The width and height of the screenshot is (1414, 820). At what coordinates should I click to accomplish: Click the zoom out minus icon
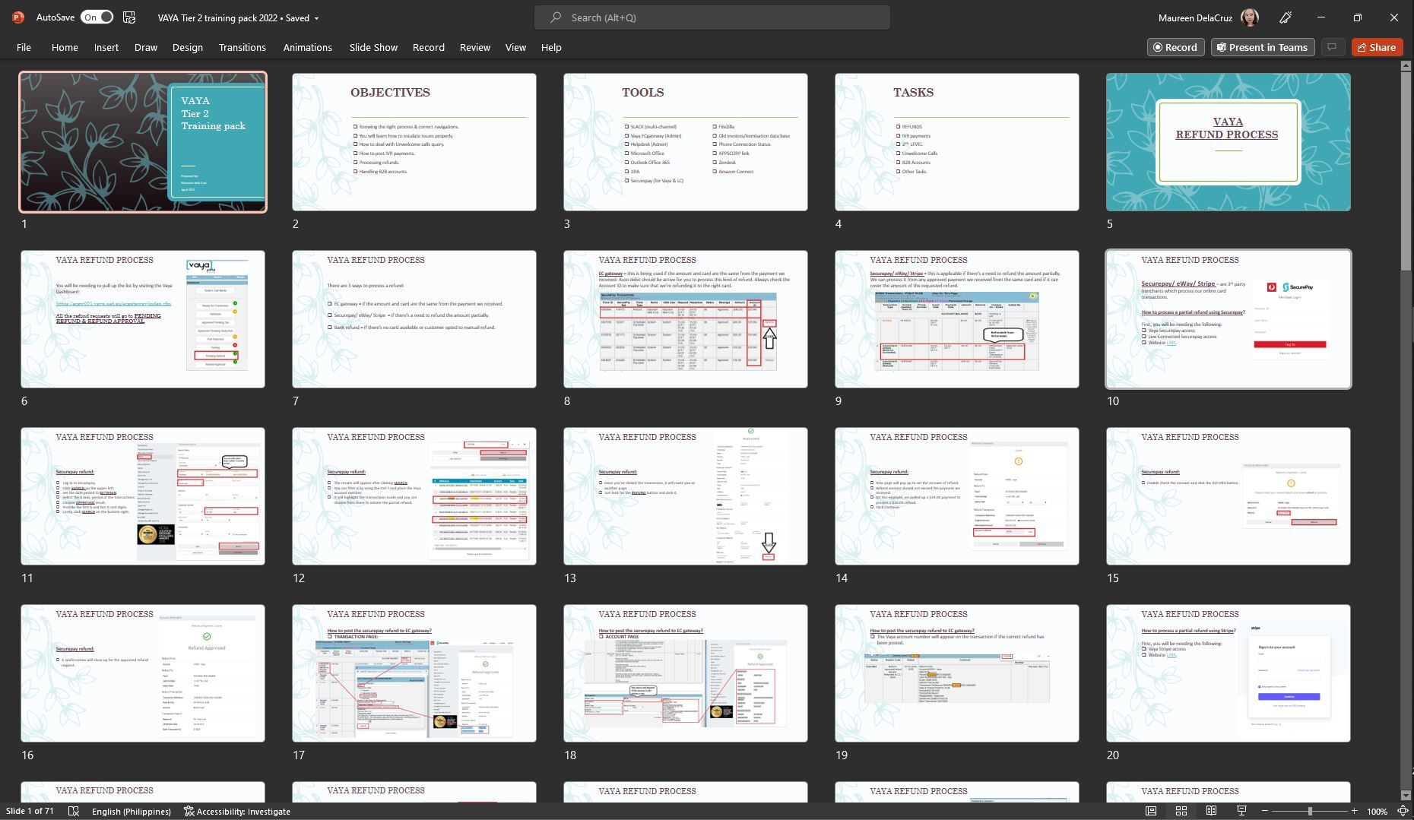1265,811
